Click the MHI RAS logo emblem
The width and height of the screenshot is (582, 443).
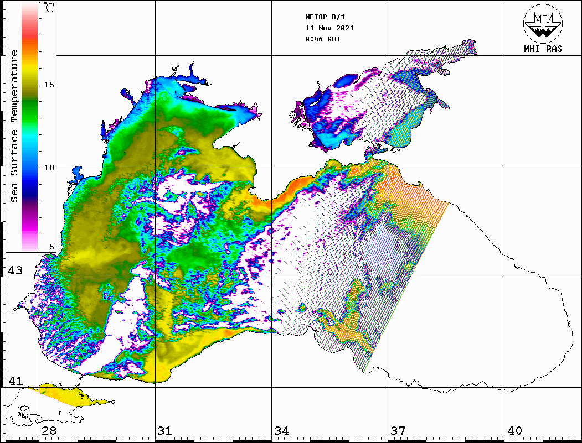(543, 23)
